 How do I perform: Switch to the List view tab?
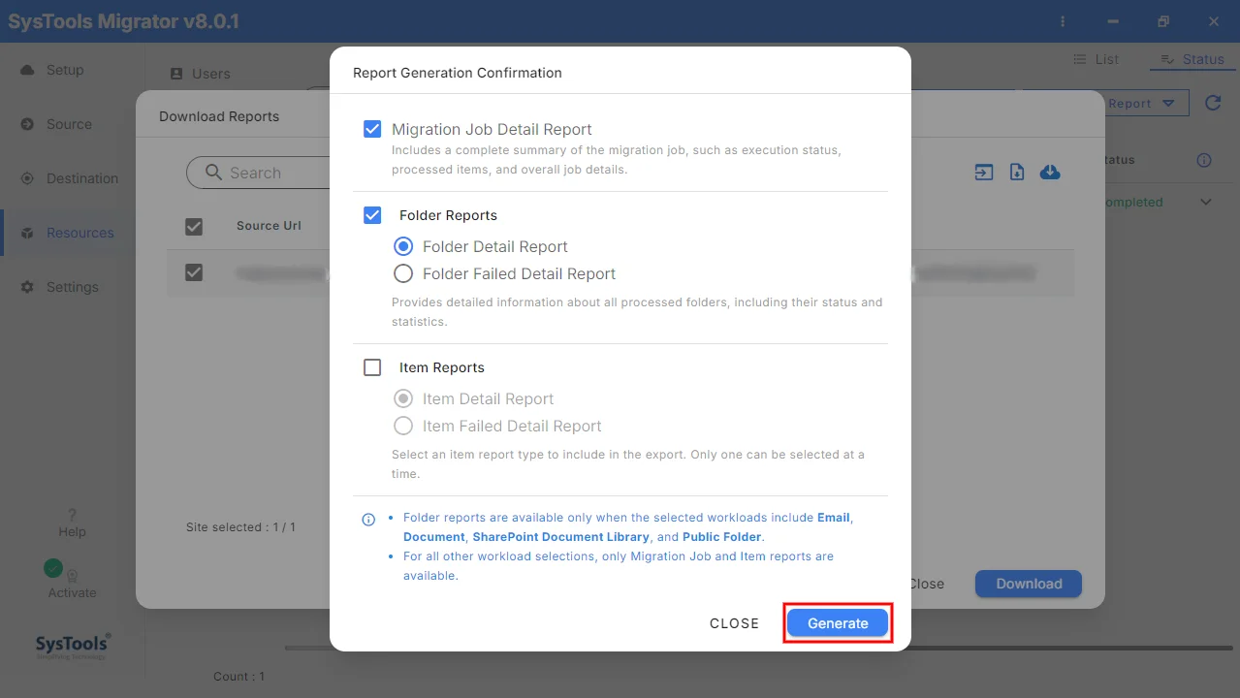tap(1097, 59)
